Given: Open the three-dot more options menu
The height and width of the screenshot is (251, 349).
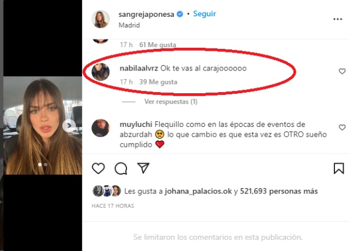Looking at the screenshot, I should tap(338, 19).
